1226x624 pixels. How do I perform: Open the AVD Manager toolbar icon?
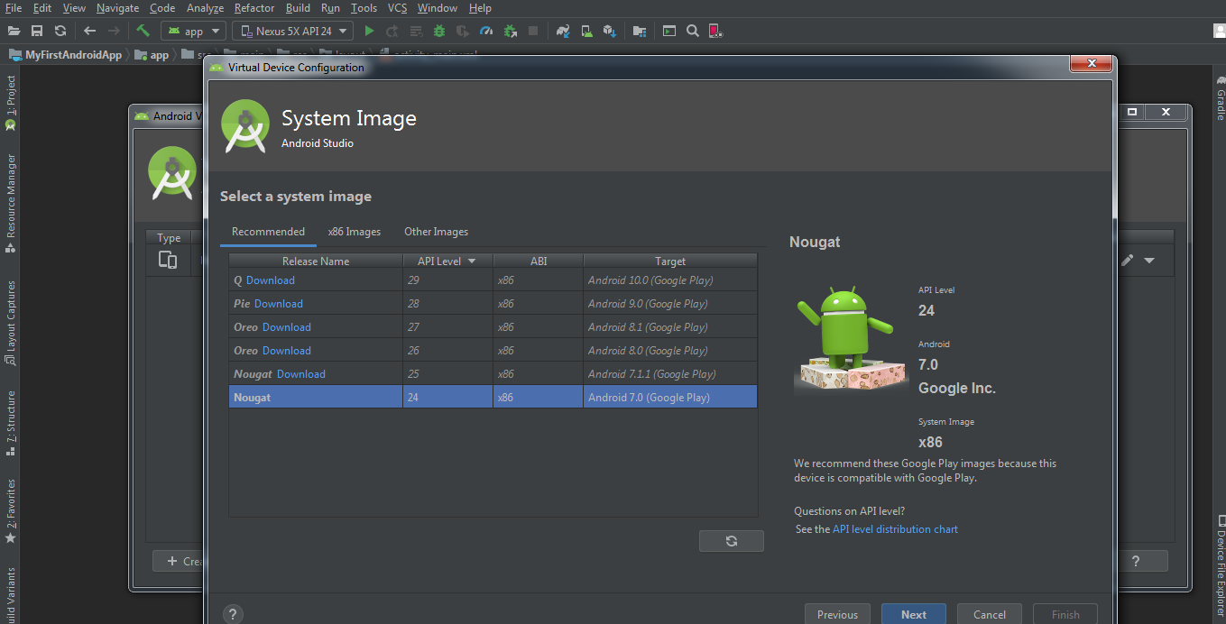(586, 31)
